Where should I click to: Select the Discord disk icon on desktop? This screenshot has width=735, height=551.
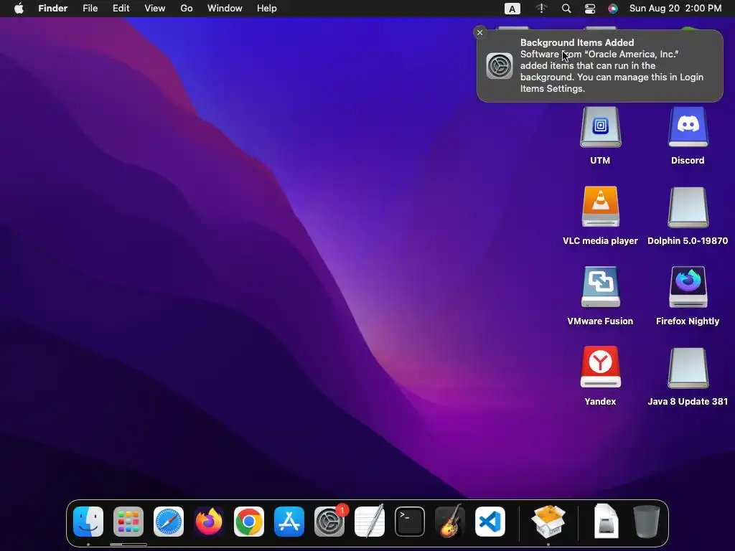click(x=688, y=128)
